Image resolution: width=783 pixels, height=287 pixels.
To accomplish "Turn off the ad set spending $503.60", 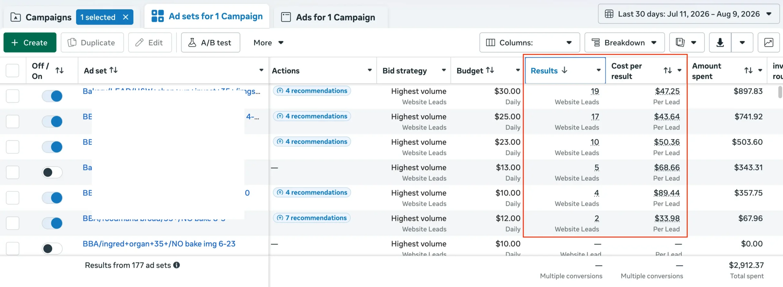I will (x=52, y=147).
